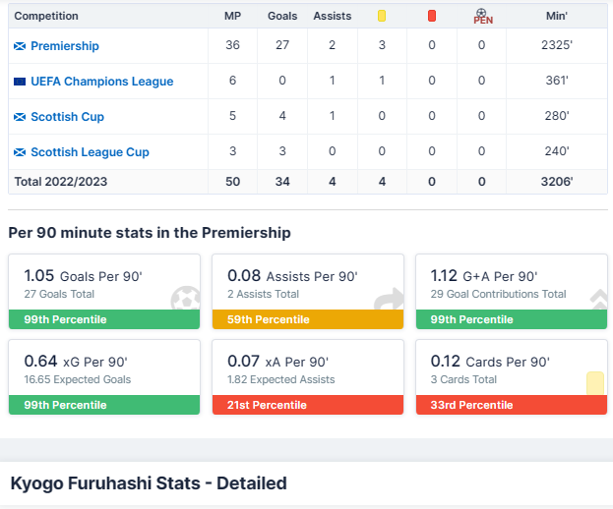Viewport: 613px width, 509px height.
Task: Click the MP column header
Action: 232,16
